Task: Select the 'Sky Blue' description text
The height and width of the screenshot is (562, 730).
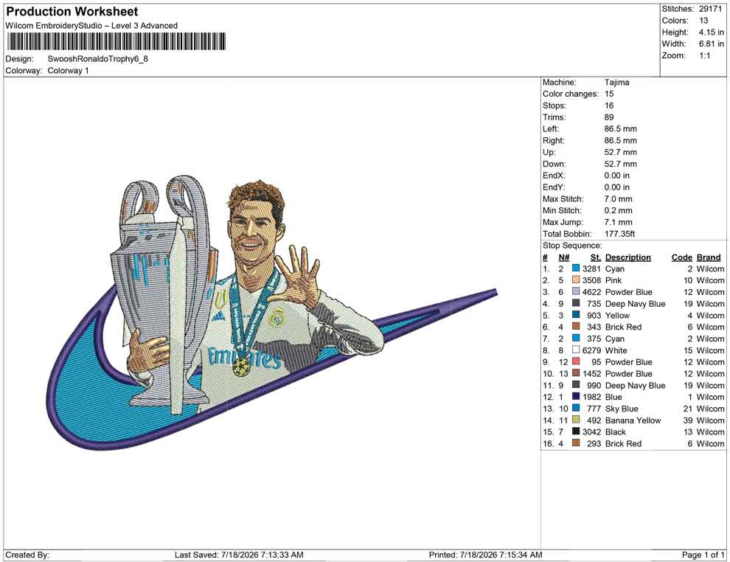Action: click(622, 409)
